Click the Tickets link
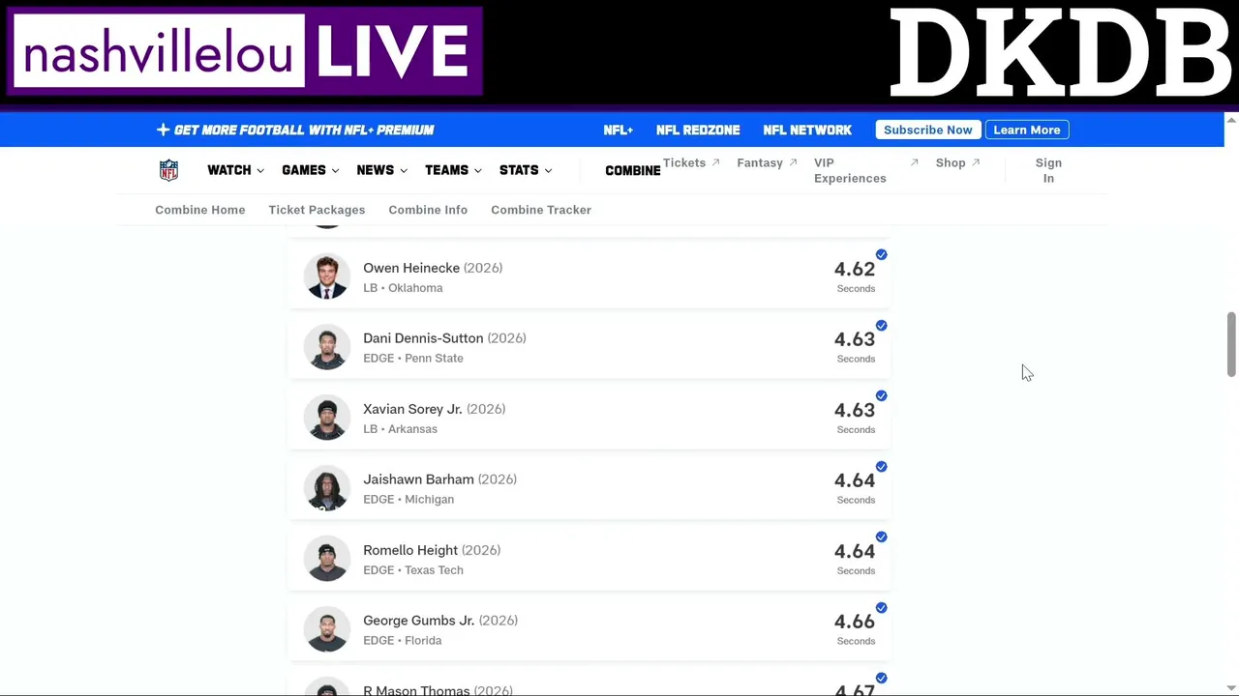This screenshot has height=696, width=1239. coord(684,162)
